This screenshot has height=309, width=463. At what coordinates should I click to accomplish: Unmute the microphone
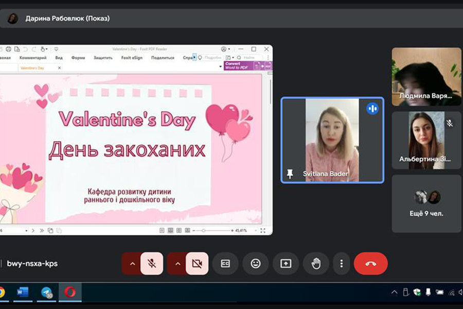click(152, 264)
